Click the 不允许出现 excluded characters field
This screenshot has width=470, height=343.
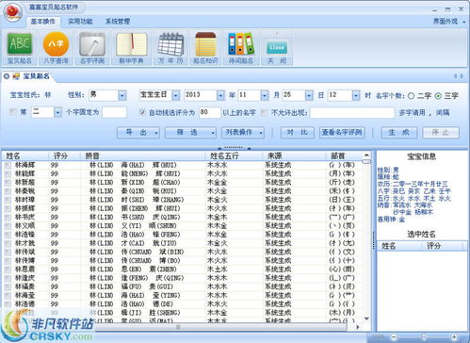pyautogui.click(x=352, y=112)
